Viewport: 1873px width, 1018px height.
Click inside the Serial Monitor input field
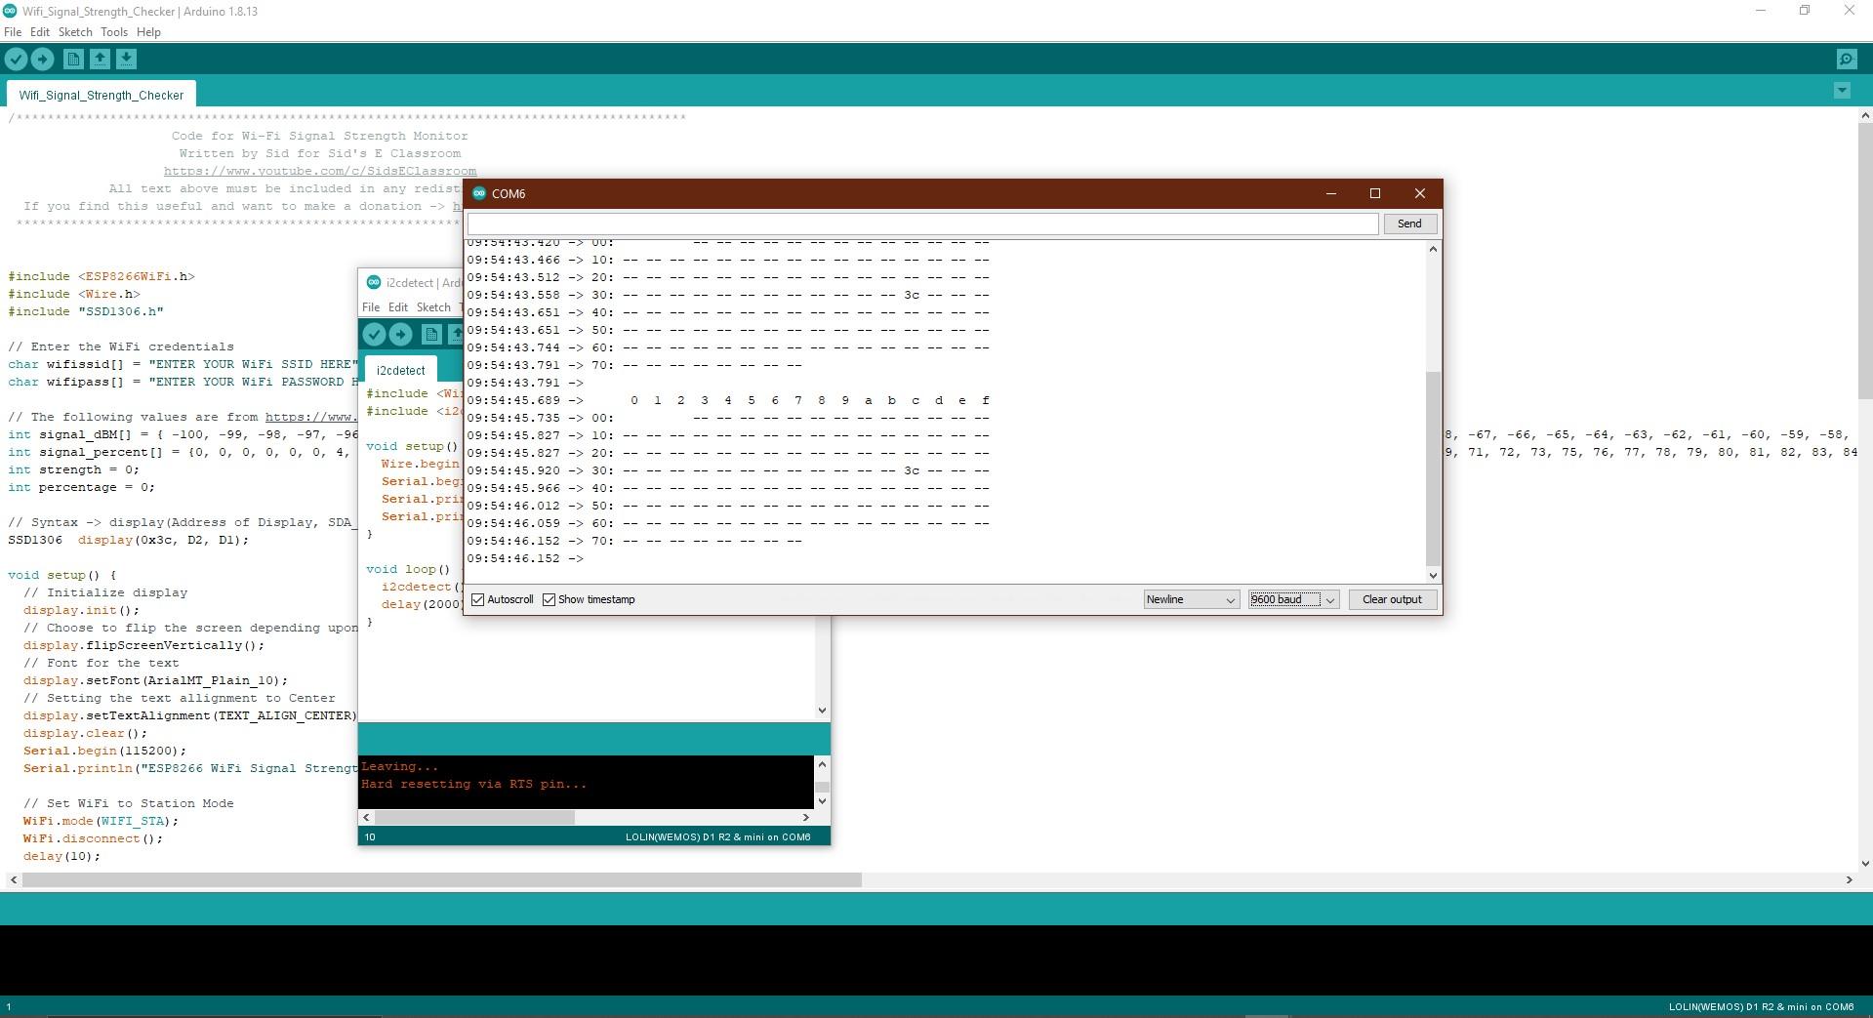point(921,224)
